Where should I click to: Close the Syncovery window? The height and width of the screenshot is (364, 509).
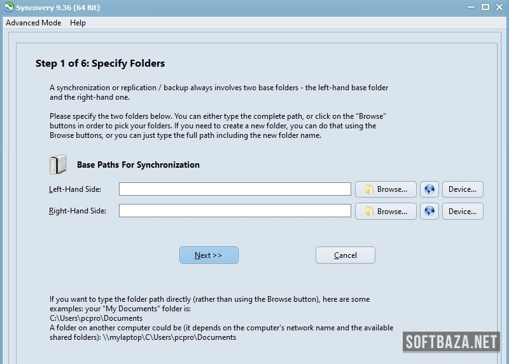coord(500,7)
